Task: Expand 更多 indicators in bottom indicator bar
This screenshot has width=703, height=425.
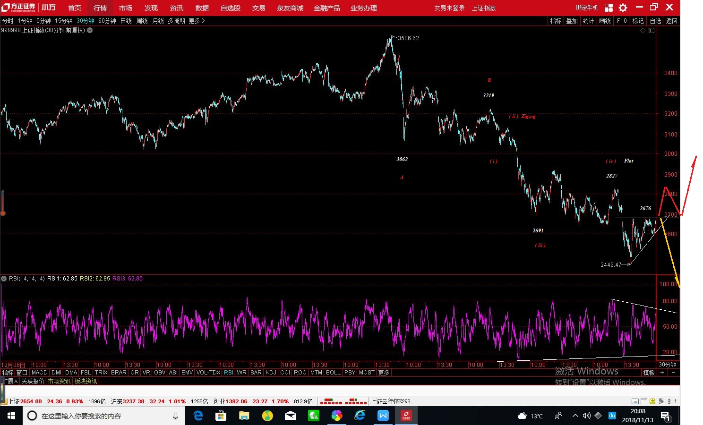Action: click(x=384, y=373)
